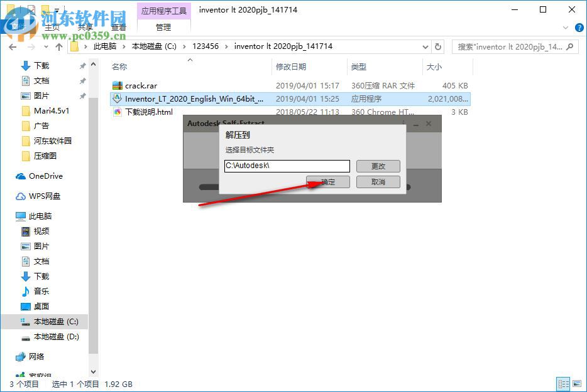Image resolution: width=587 pixels, height=392 pixels.
Task: Click the help question mark icon
Action: 579,28
